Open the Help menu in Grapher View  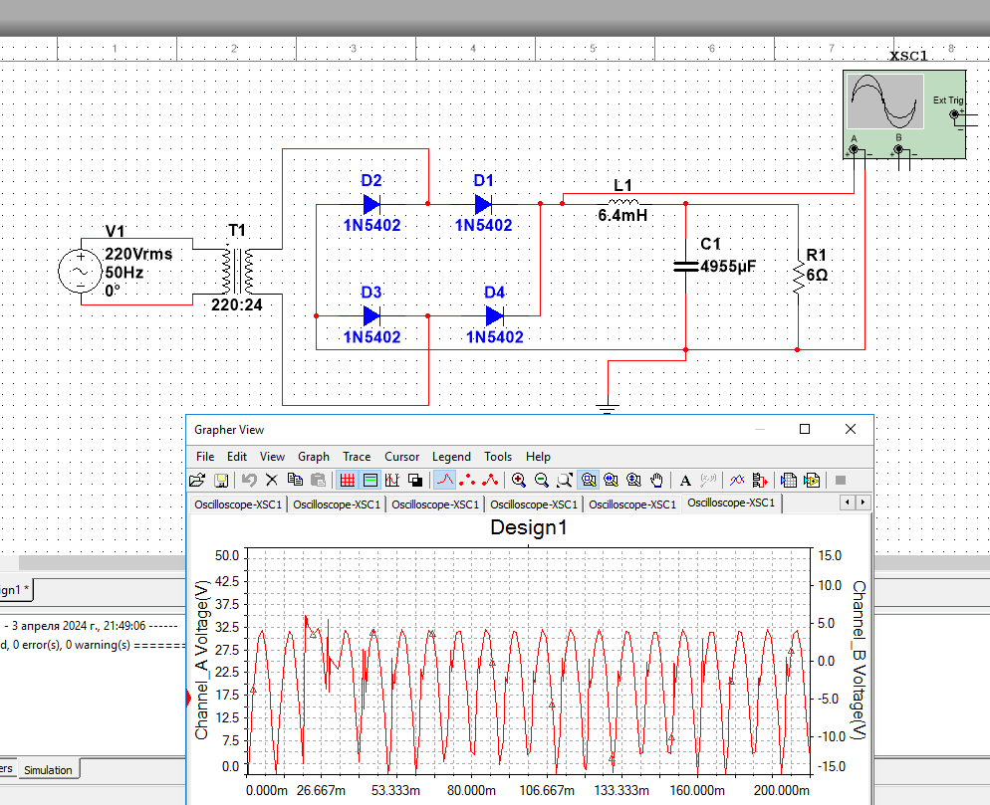click(x=538, y=457)
